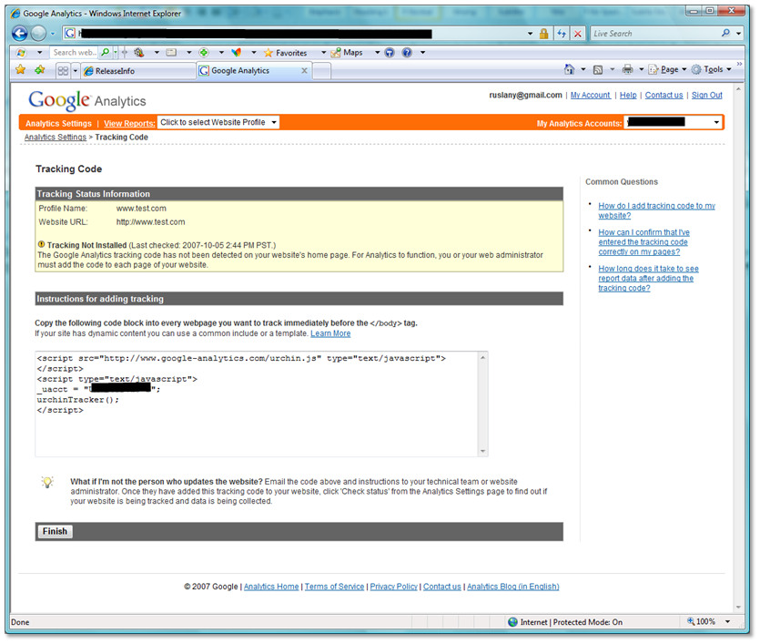
Task: Open the Tools menu
Action: click(712, 69)
